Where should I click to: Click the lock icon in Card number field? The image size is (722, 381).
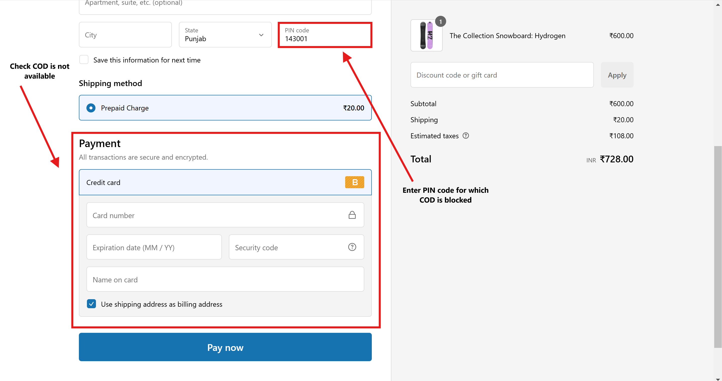352,215
